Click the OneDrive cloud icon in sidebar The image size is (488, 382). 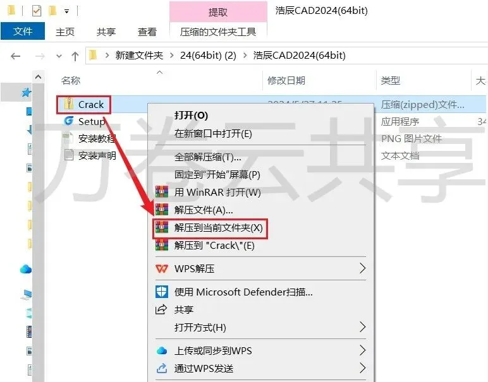coord(26,269)
